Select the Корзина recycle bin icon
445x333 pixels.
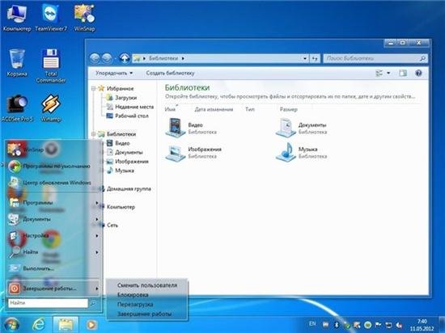[17, 62]
